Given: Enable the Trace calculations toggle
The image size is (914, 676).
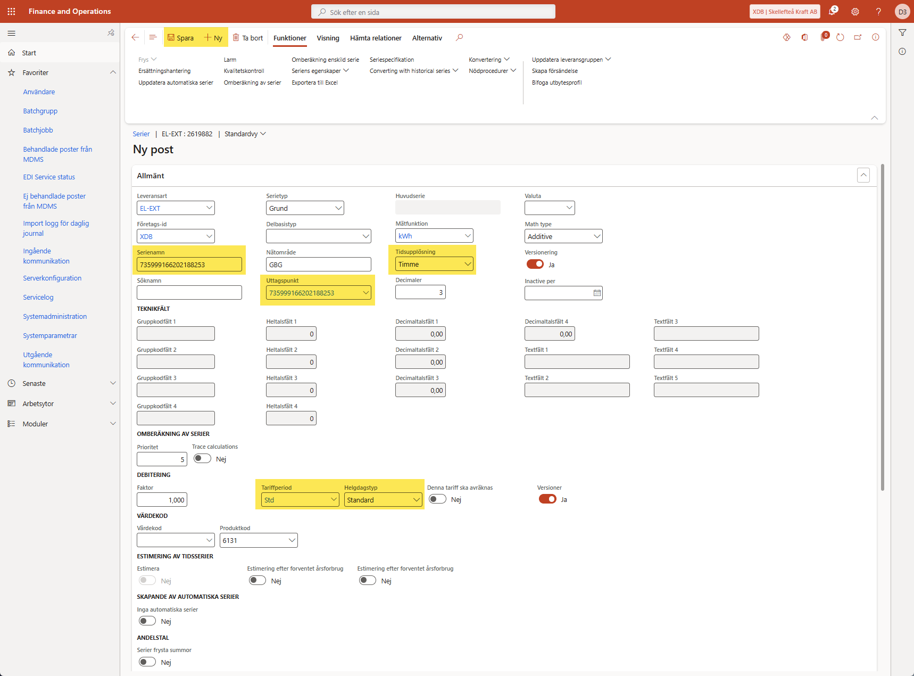Looking at the screenshot, I should [x=202, y=459].
